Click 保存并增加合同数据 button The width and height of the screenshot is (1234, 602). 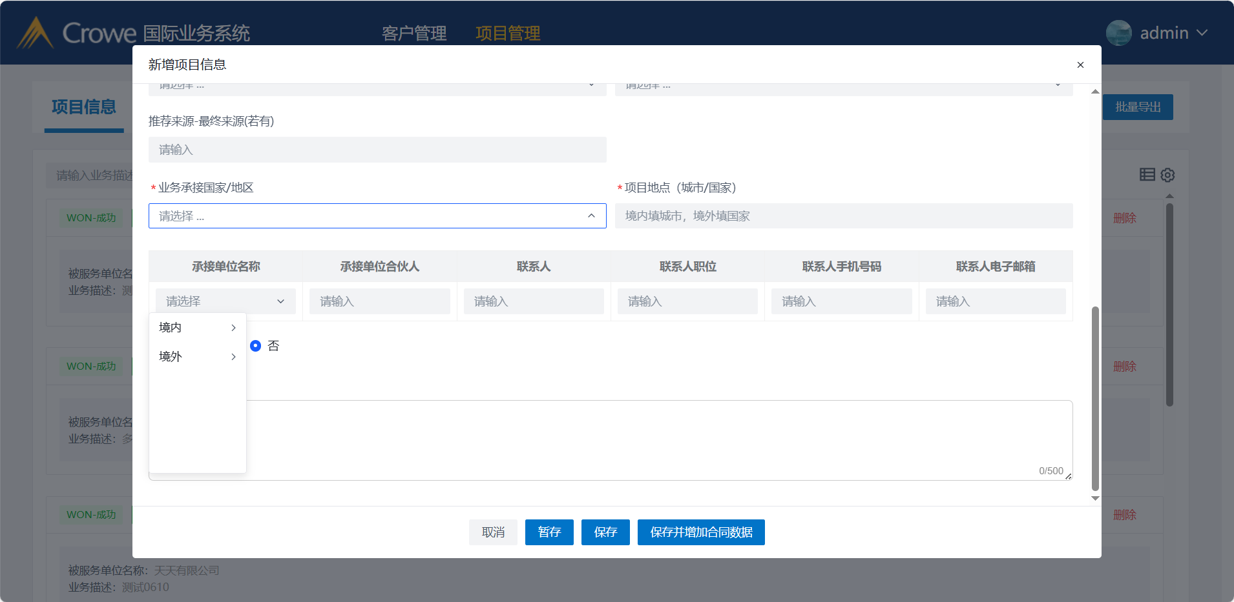pyautogui.click(x=701, y=532)
